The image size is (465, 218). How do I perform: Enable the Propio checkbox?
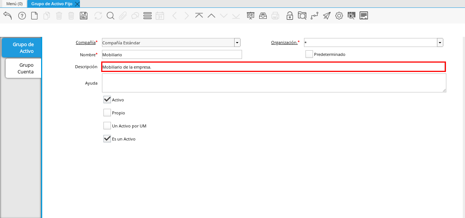(x=107, y=113)
